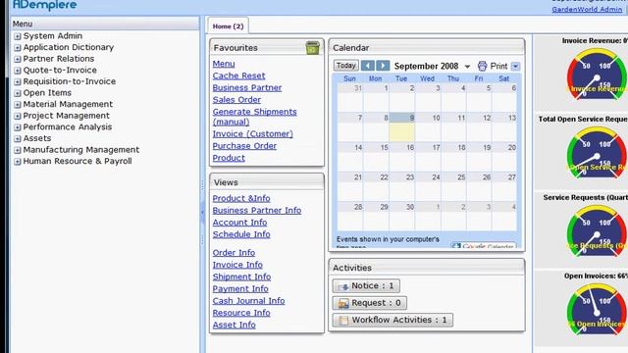Open the Schedule Info view
This screenshot has width=628, height=353.
tap(241, 234)
